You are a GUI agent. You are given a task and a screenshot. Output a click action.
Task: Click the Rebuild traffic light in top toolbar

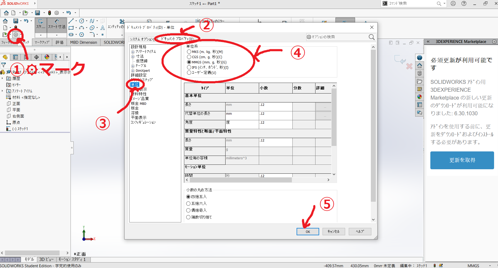pyautogui.click(x=49, y=13)
